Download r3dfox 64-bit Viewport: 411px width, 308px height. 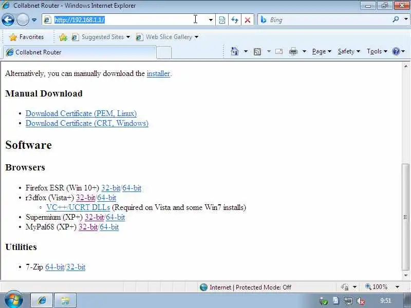tap(107, 198)
